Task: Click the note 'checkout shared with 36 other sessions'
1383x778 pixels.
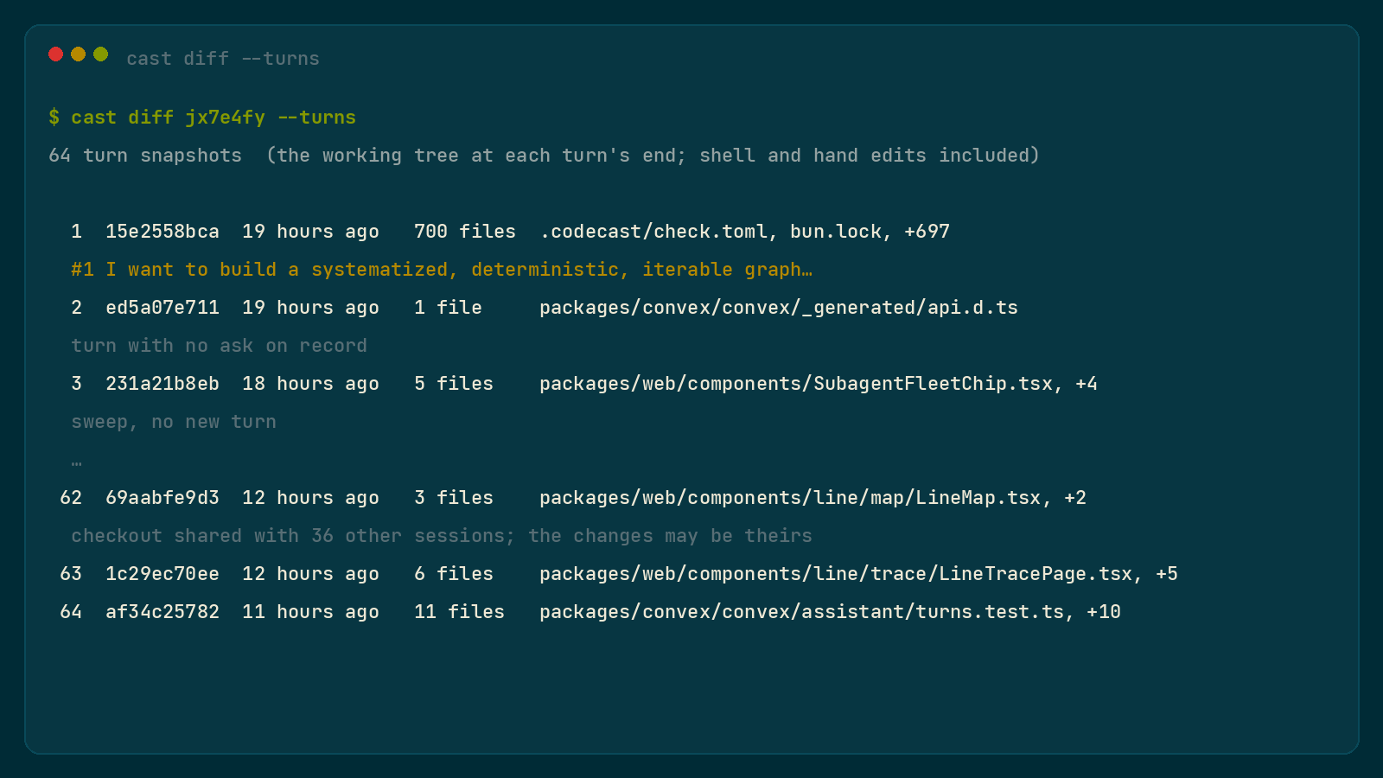Action: click(442, 536)
